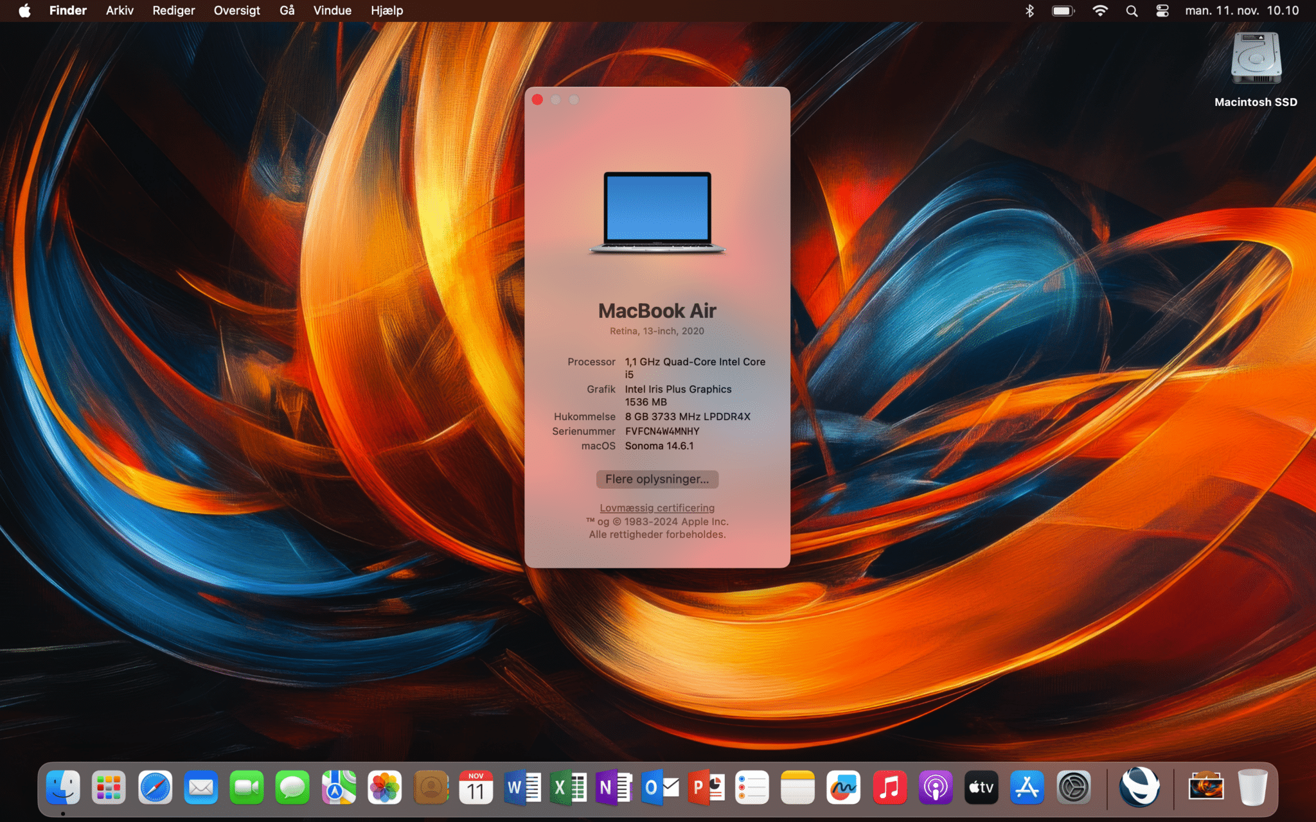Image resolution: width=1316 pixels, height=822 pixels.
Task: Open Launchpad in the Dock
Action: pyautogui.click(x=109, y=787)
